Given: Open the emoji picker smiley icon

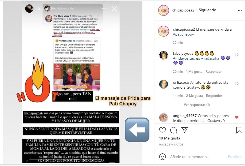Looking at the screenshot, I should 162,157.
